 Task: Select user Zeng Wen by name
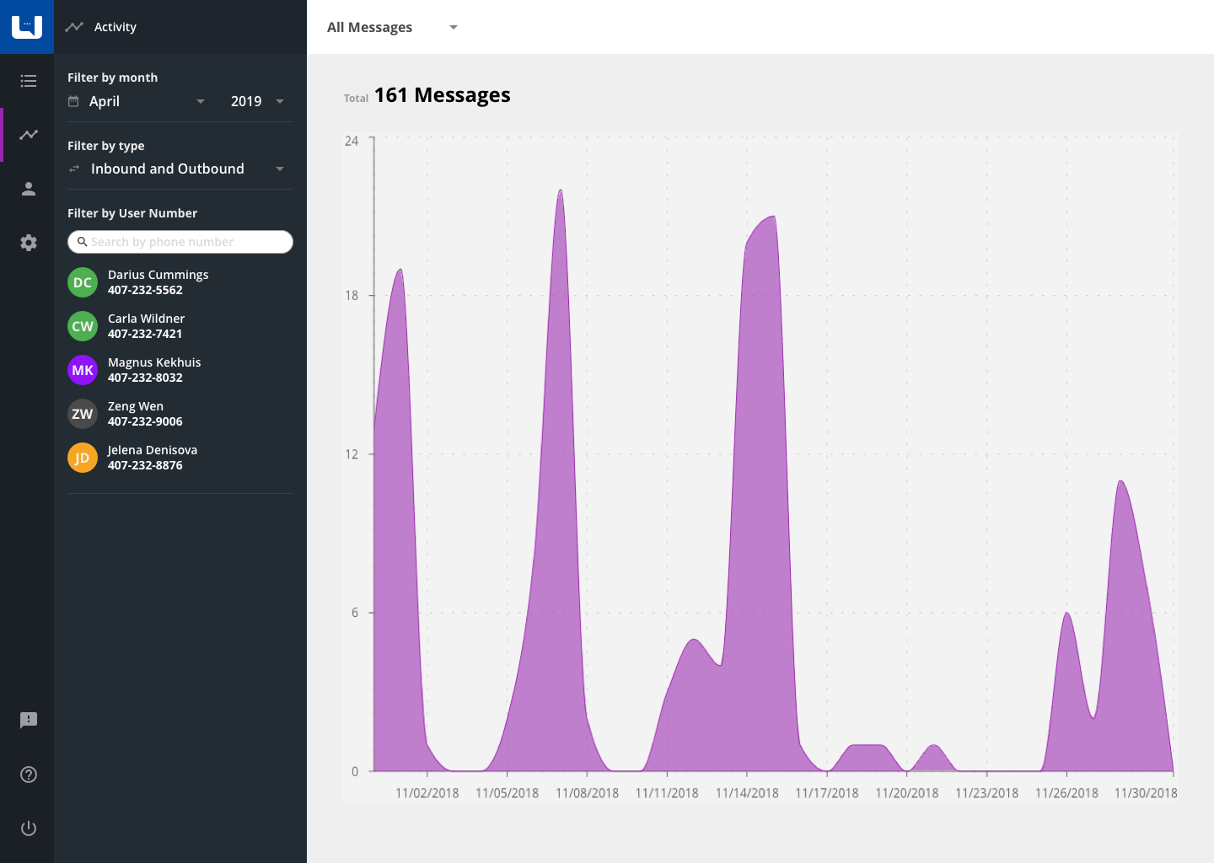pyautogui.click(x=136, y=406)
